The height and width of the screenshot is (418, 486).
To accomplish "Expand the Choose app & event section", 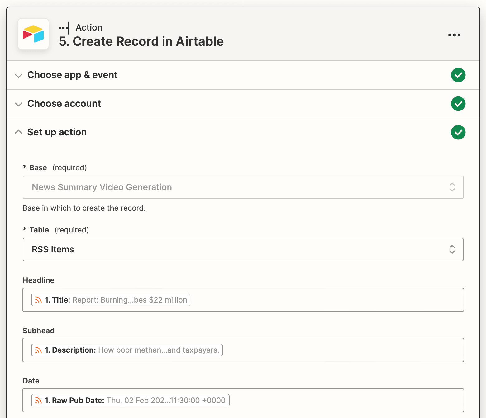I will (x=19, y=75).
